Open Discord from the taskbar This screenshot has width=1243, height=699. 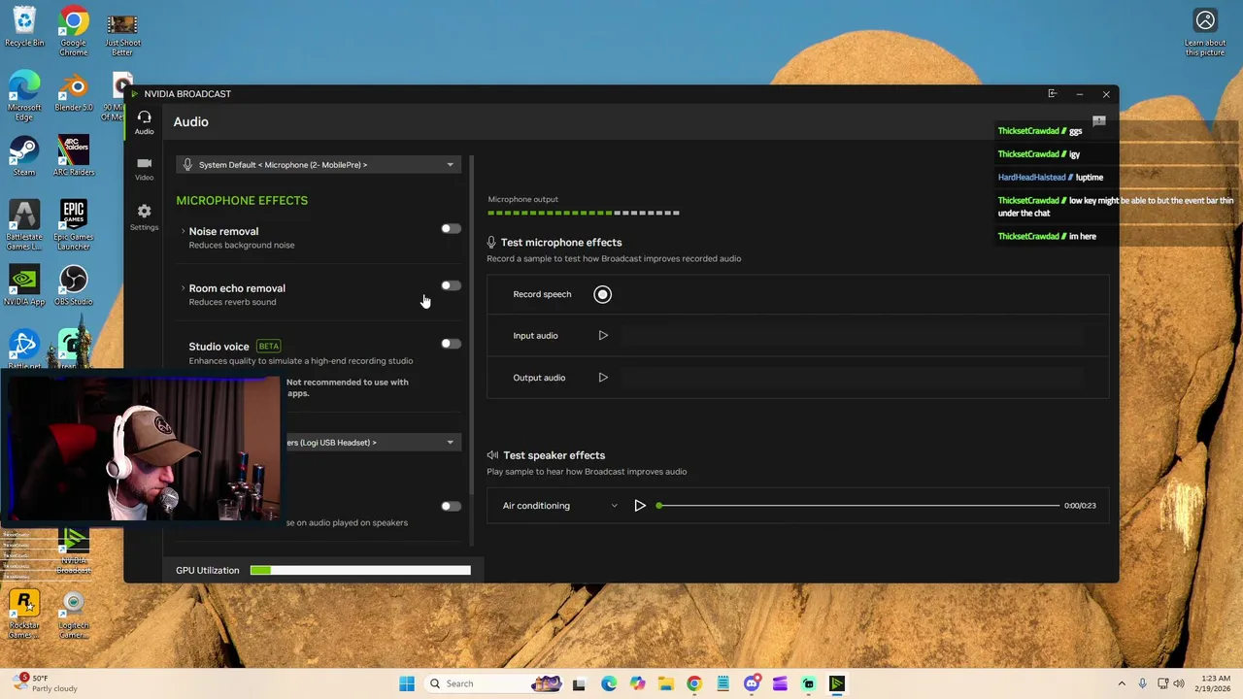(752, 683)
